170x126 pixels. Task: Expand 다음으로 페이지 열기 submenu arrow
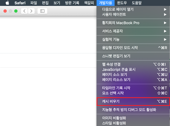pyautogui.click(x=165, y=10)
